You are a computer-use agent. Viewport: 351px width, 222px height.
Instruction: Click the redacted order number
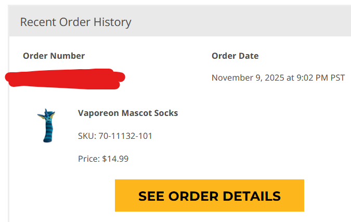click(65, 78)
